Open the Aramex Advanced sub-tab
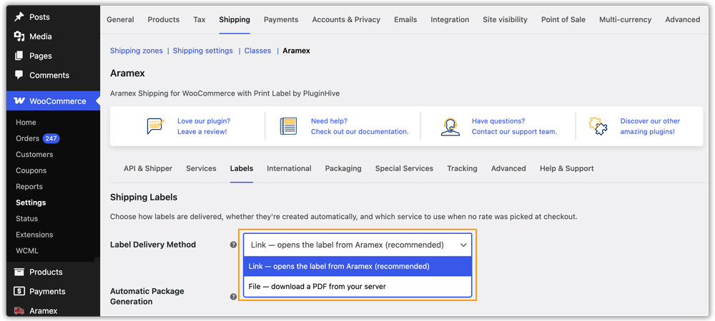The image size is (715, 321). tap(508, 168)
